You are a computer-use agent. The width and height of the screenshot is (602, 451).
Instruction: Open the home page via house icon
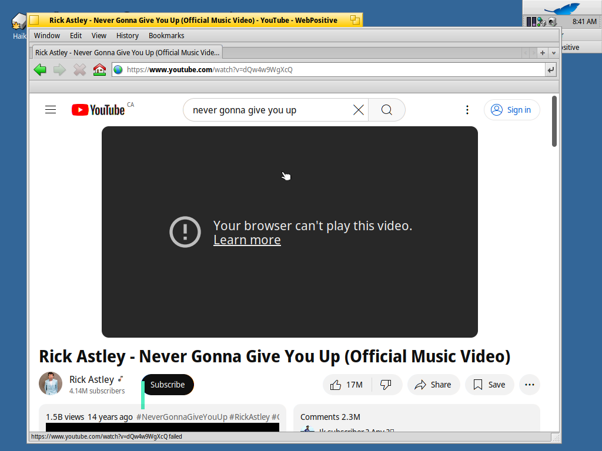pos(99,70)
